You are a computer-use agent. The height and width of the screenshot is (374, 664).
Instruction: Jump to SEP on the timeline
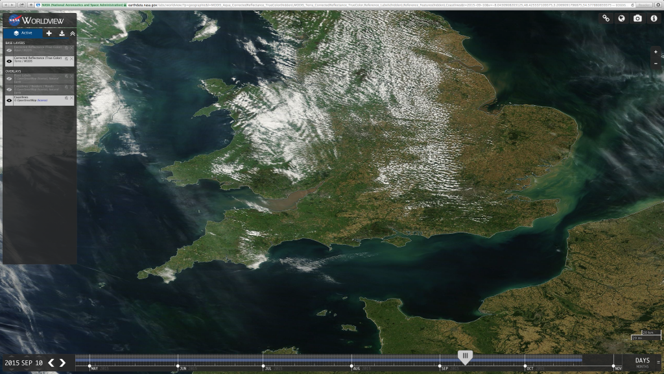click(x=445, y=369)
